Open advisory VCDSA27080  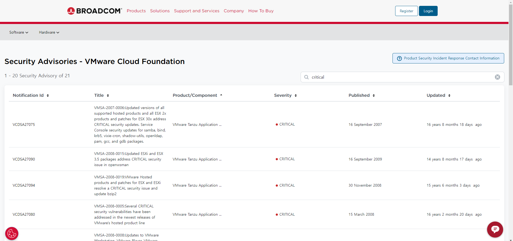click(x=24, y=214)
